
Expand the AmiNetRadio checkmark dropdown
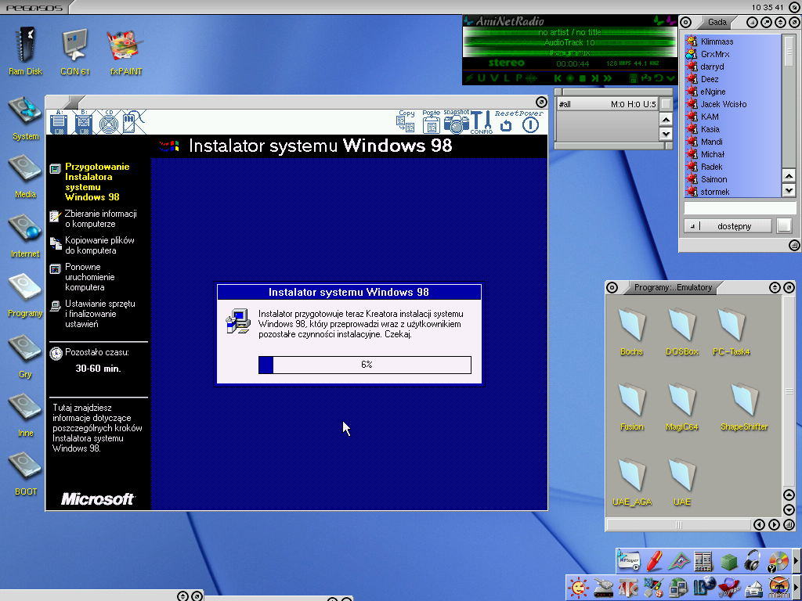point(671,78)
